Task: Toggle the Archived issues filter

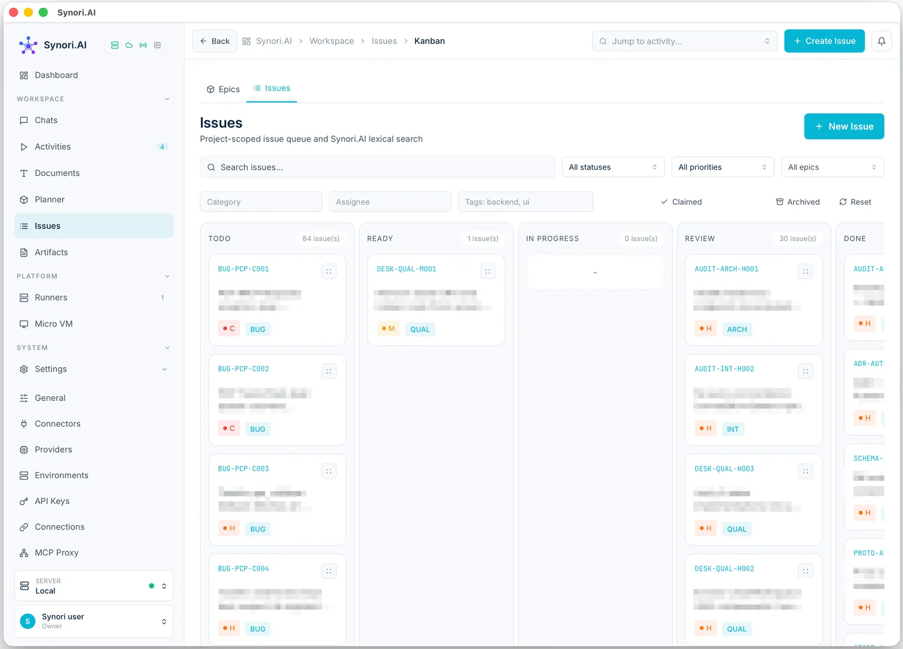Action: 797,202
